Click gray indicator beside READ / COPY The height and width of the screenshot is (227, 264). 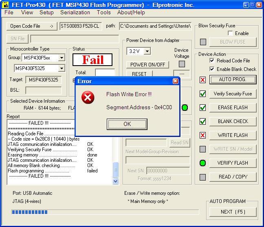tap(203, 177)
